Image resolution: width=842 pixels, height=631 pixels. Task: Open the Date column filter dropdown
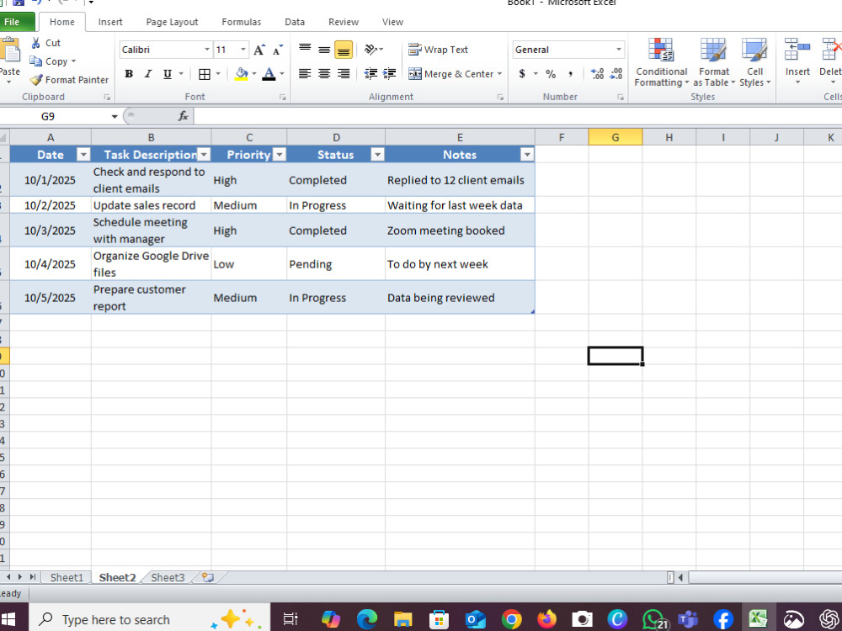pyautogui.click(x=83, y=155)
